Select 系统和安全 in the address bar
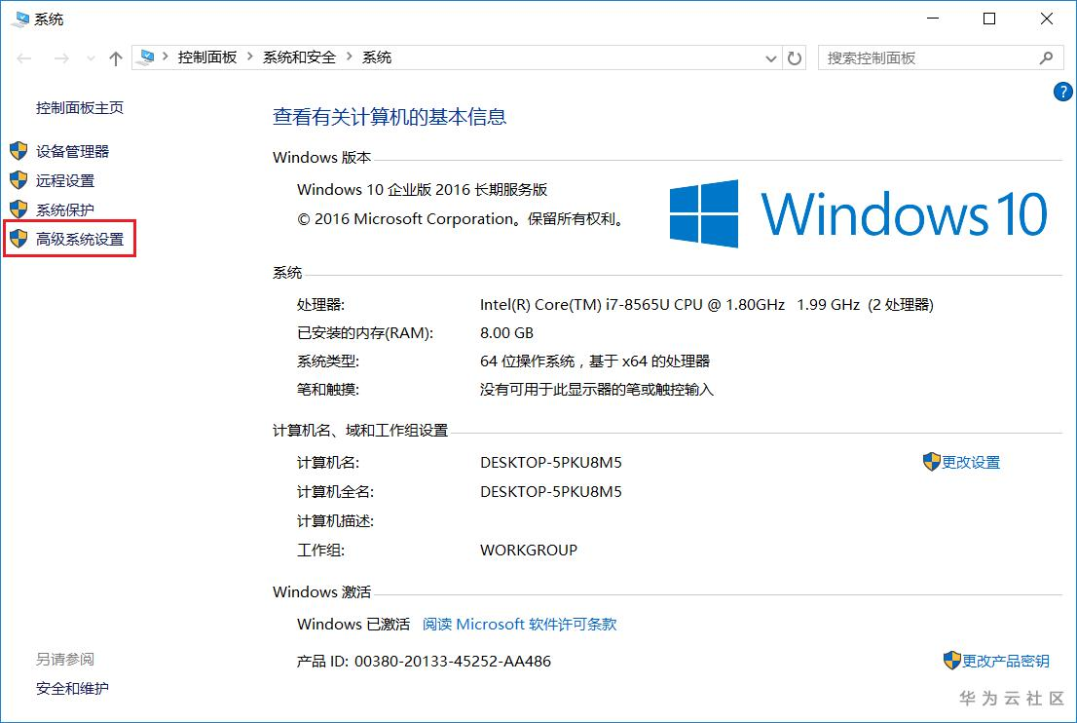Viewport: 1077px width, 723px height. [x=300, y=57]
